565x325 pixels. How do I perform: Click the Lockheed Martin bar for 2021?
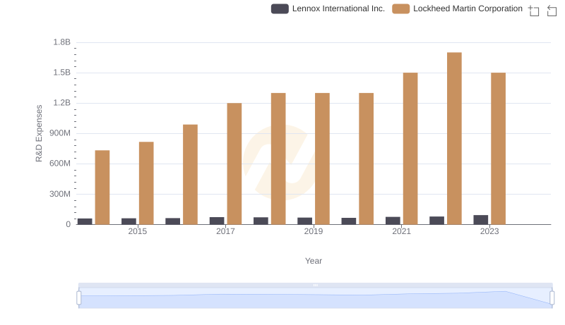(x=410, y=149)
